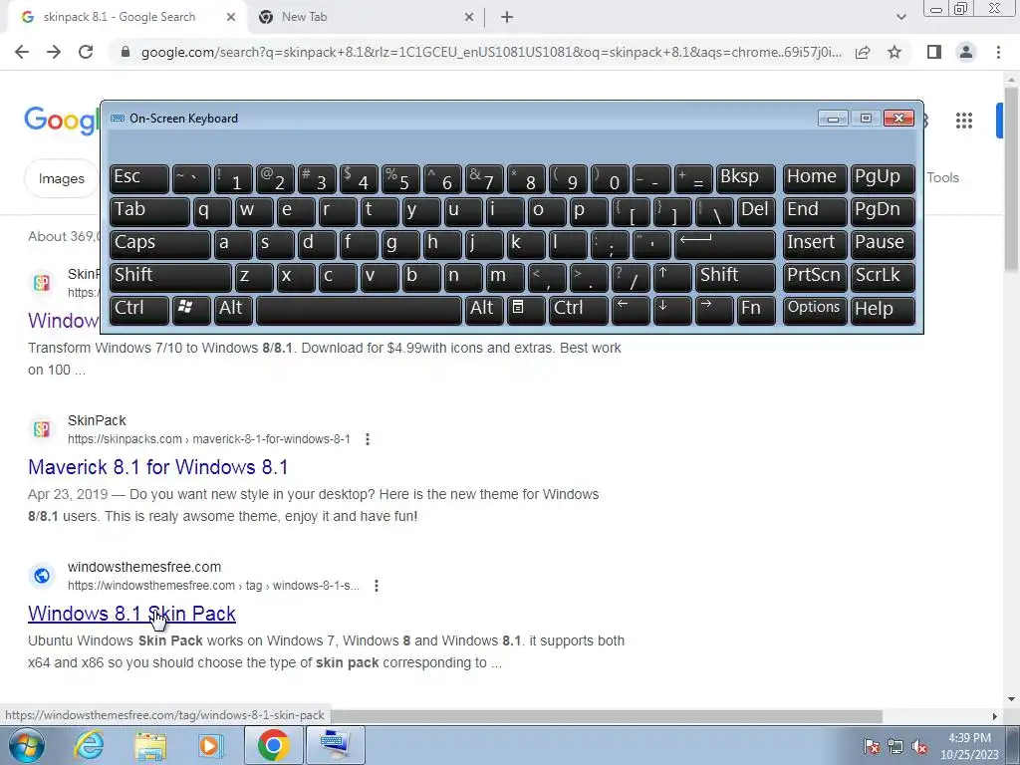Click the PrtScn key on On-Screen Keyboard
The width and height of the screenshot is (1020, 765).
tap(815, 277)
